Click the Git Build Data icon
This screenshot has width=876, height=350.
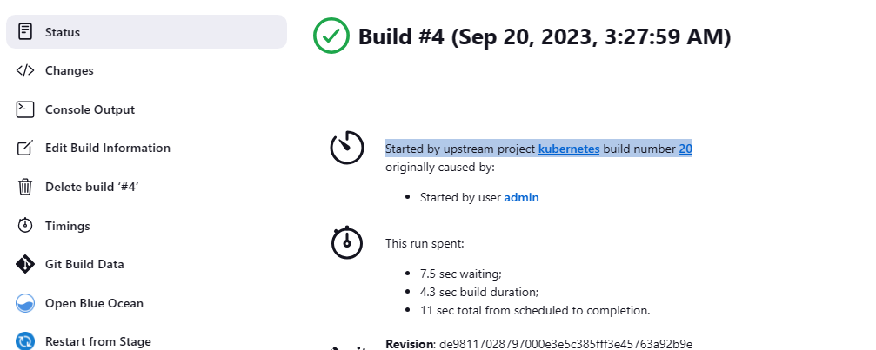coord(25,264)
